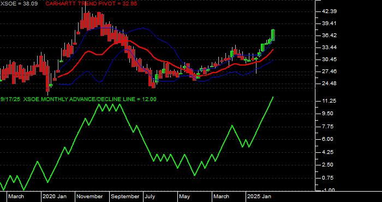The width and height of the screenshot is (382, 202).
Task: Click the 36.42 price axis value
Action: [330, 35]
